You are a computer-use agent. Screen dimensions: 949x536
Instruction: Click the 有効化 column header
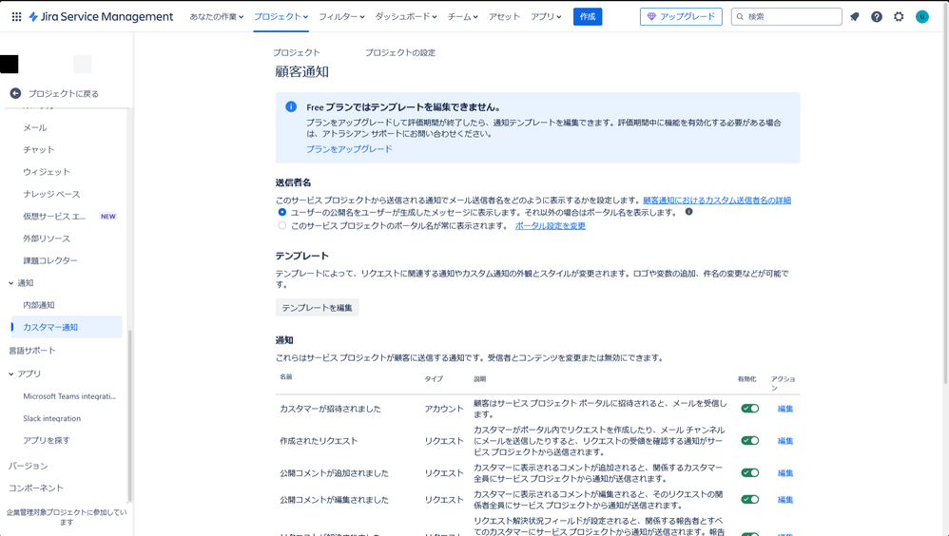coord(746,378)
